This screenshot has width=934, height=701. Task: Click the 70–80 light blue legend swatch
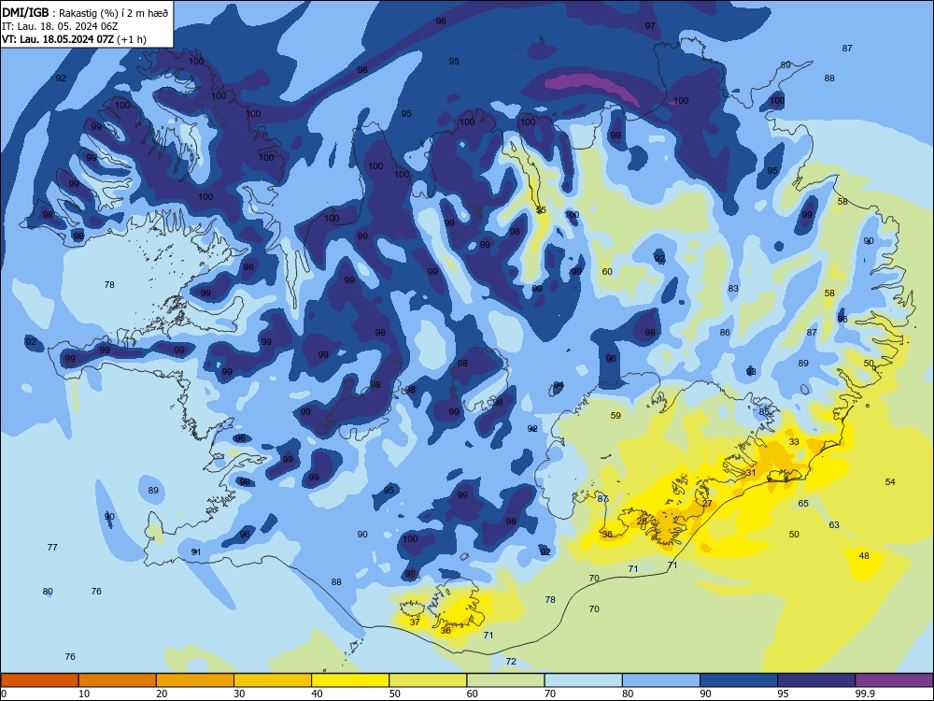point(583,680)
